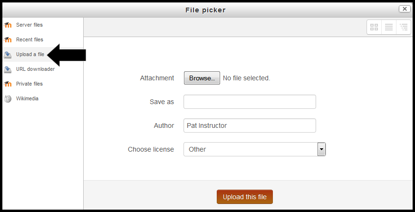Click the Wikimedia globe icon
415x212 pixels.
coord(8,99)
